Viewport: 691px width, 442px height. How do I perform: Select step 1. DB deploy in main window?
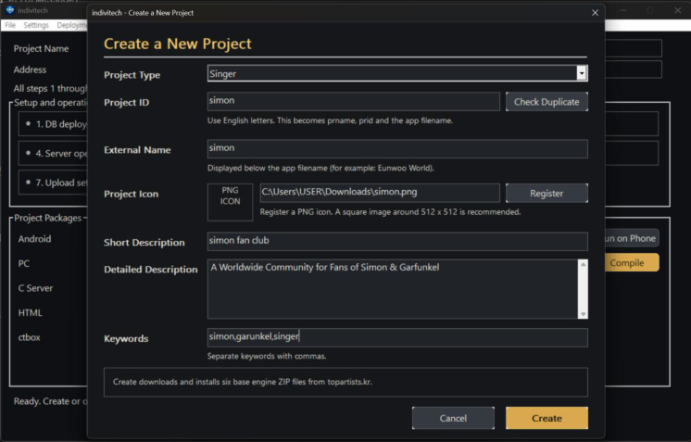coord(53,124)
